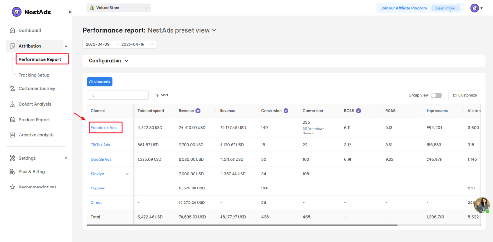
Task: Click the Customize columns grid icon
Action: [x=454, y=95]
